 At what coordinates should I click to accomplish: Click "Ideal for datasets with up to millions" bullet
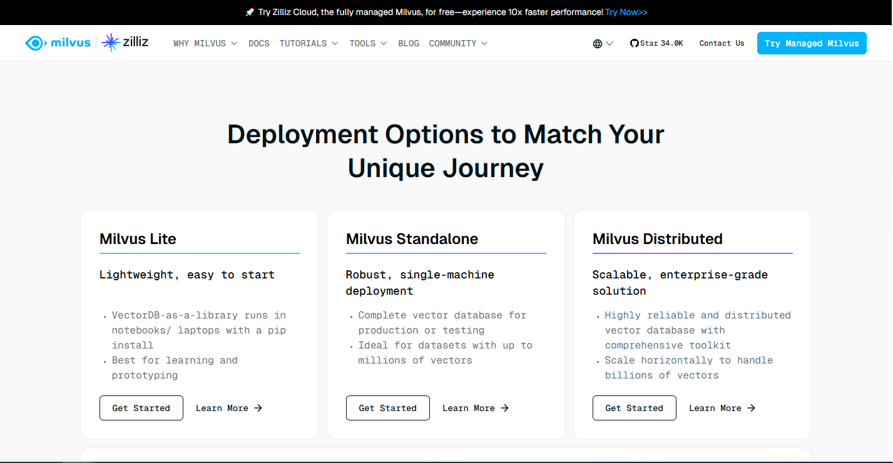click(x=445, y=353)
